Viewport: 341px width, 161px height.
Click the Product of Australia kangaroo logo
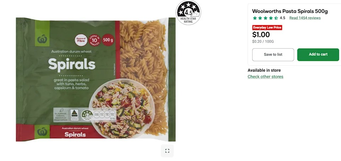tap(74, 115)
